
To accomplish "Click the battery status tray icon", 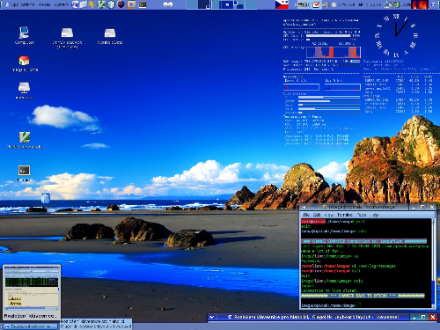I will 396,4.
